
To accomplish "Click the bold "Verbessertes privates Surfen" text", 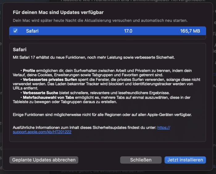I will (x=50, y=79).
